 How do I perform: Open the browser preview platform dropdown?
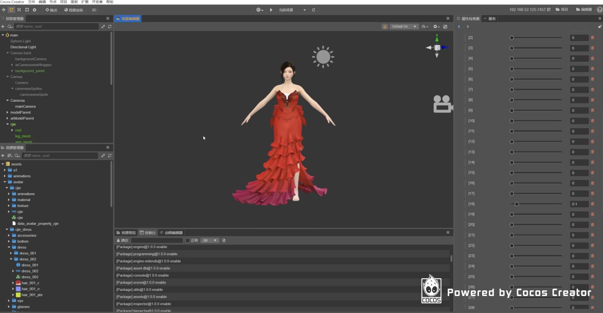(260, 10)
